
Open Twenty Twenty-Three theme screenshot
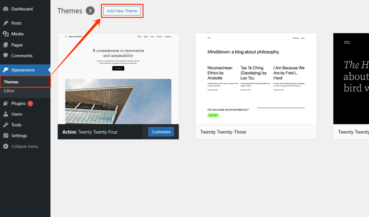pyautogui.click(x=256, y=79)
